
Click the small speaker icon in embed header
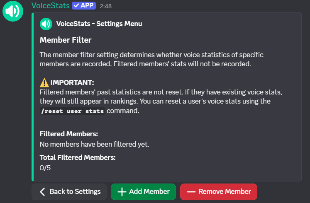pos(46,24)
